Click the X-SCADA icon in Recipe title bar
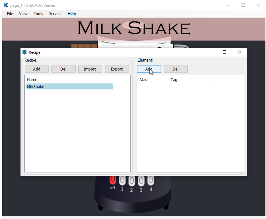 (24, 52)
